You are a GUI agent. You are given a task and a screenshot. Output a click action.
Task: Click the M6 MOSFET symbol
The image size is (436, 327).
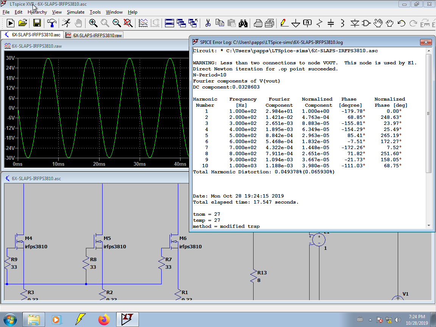click(174, 241)
